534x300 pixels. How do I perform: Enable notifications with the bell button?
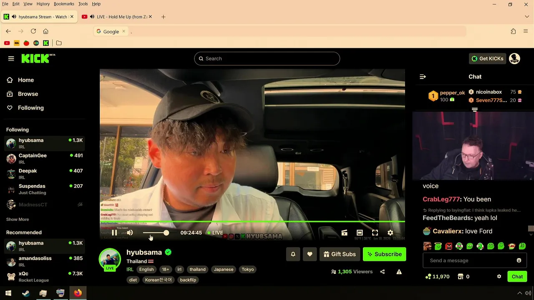point(293,254)
